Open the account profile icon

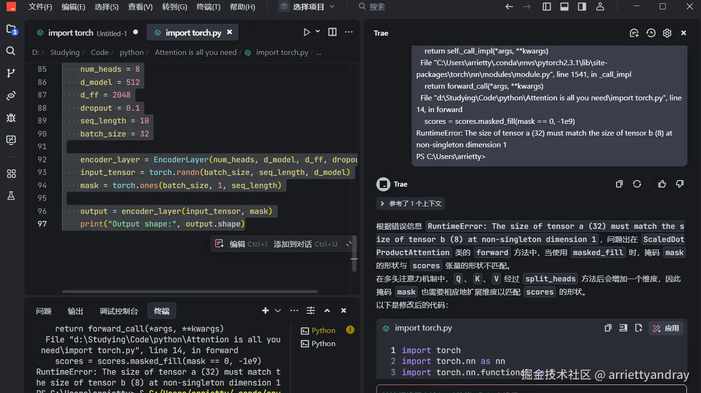click(600, 7)
